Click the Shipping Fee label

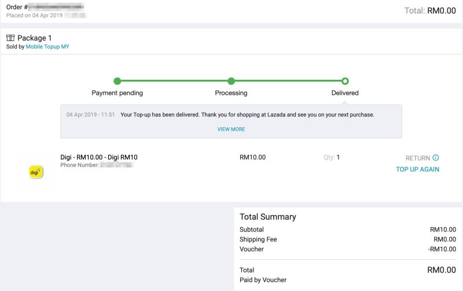coord(258,240)
